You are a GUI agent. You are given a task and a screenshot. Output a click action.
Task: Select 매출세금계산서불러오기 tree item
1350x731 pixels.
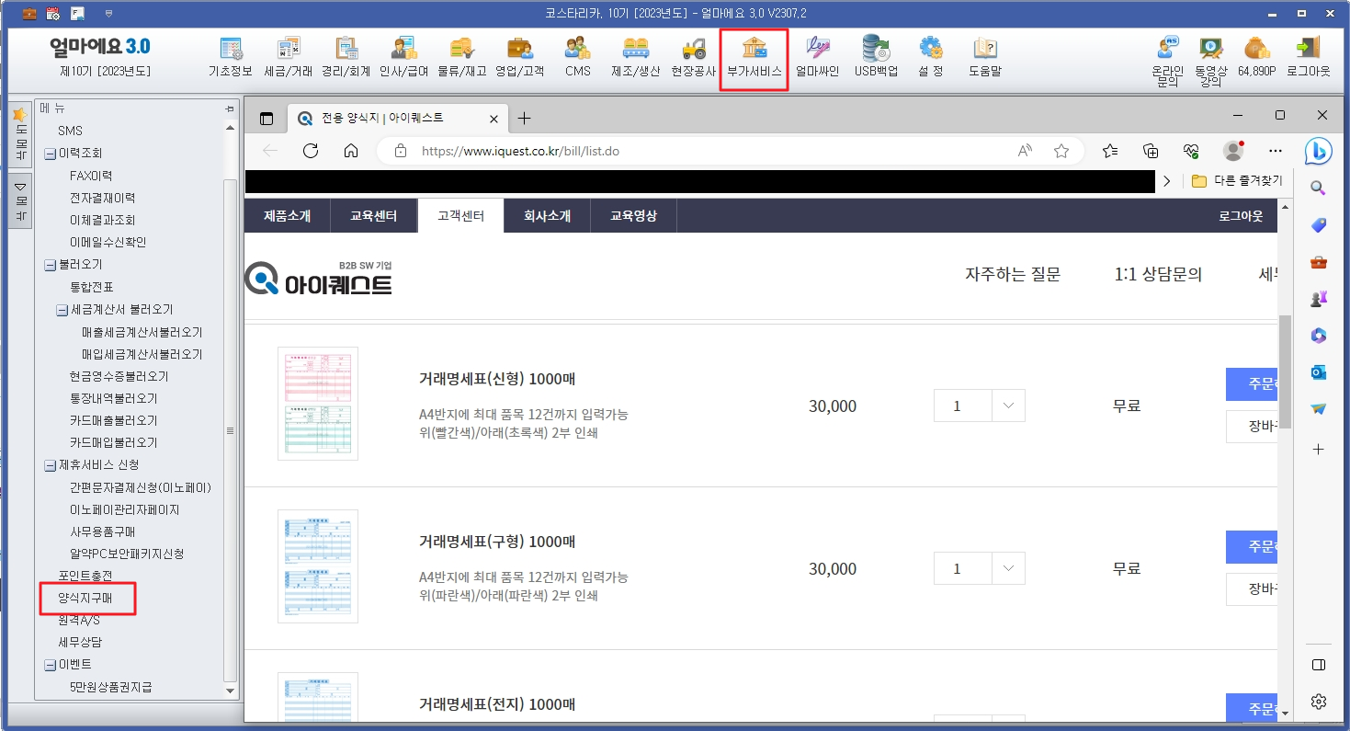(142, 332)
